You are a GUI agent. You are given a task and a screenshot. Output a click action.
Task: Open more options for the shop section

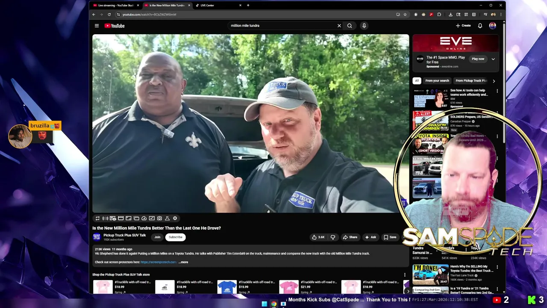(x=405, y=275)
